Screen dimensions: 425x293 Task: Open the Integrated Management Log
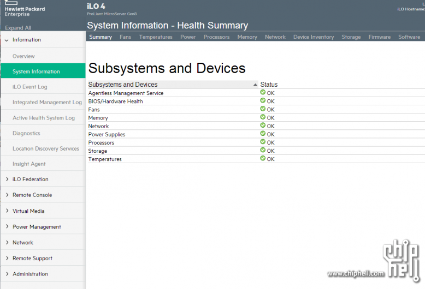(x=47, y=103)
